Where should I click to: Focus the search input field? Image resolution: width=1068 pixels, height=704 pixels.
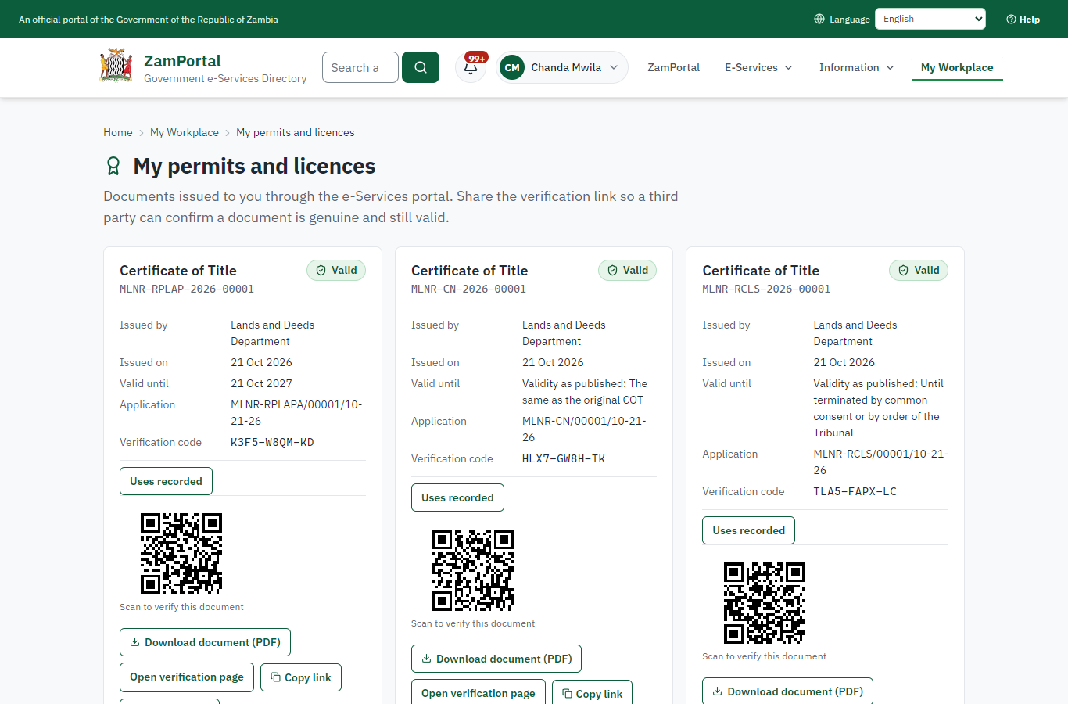click(360, 67)
